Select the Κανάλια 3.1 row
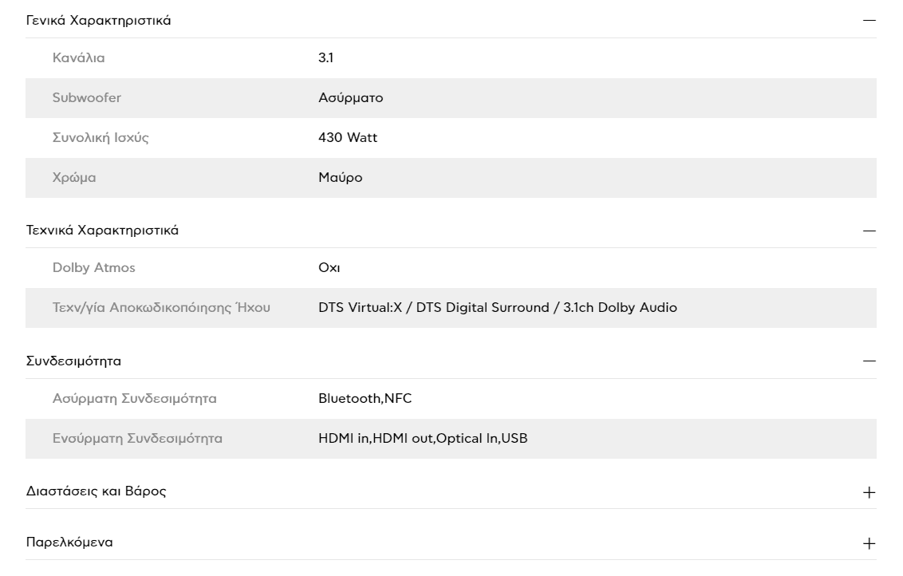Screen dimensions: 903x576 (x=451, y=58)
